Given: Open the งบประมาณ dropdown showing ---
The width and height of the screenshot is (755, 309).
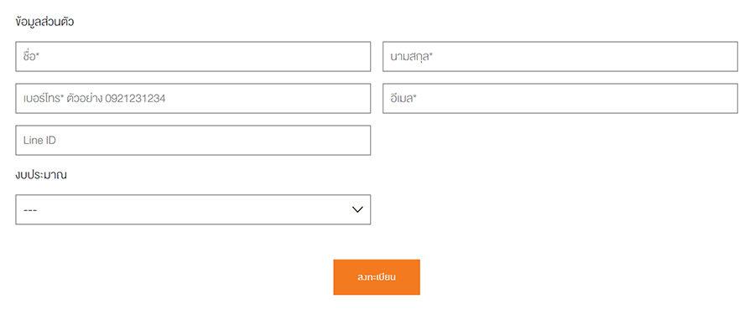Looking at the screenshot, I should [x=193, y=209].
